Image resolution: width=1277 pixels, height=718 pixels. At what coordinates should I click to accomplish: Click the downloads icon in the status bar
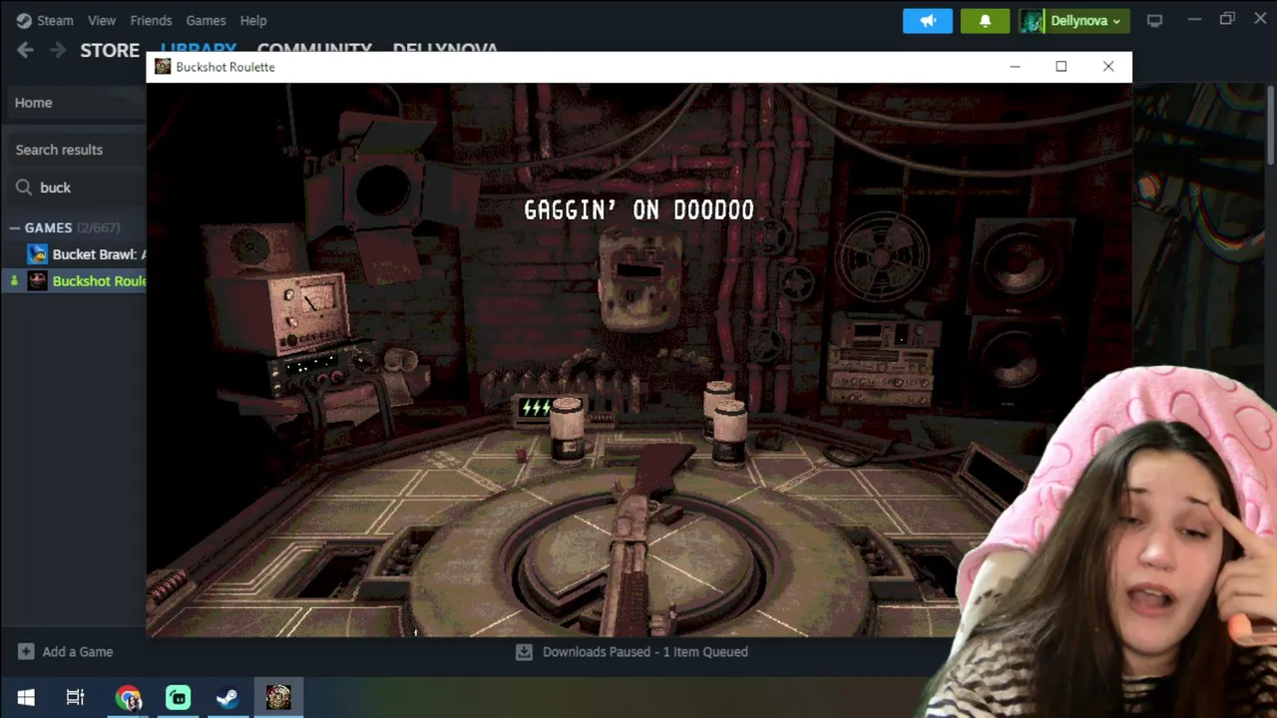tap(524, 652)
